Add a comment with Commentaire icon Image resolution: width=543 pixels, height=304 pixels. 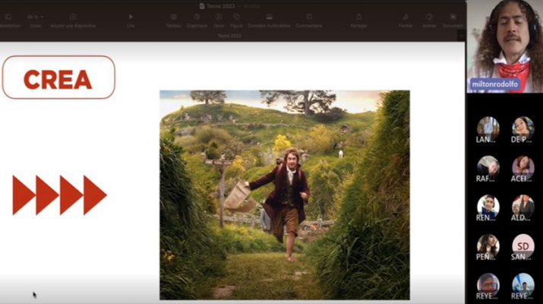[x=309, y=17]
